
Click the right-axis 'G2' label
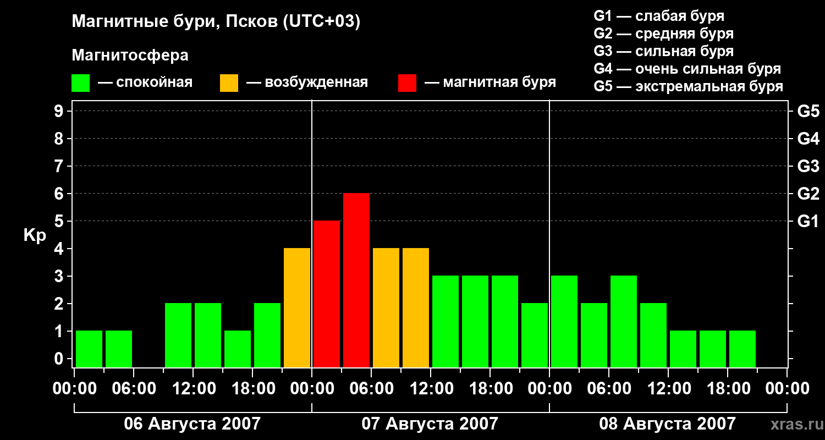pyautogui.click(x=809, y=194)
